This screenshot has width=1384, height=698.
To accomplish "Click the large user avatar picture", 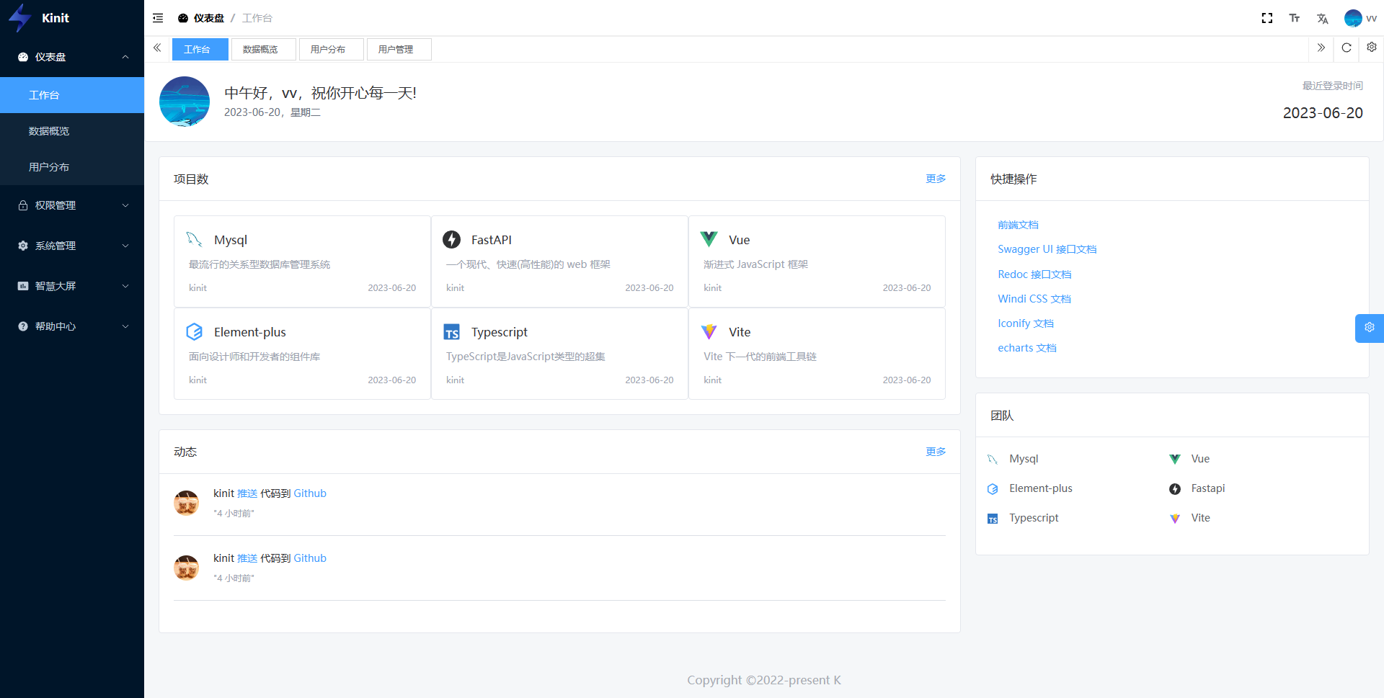I will (x=185, y=102).
